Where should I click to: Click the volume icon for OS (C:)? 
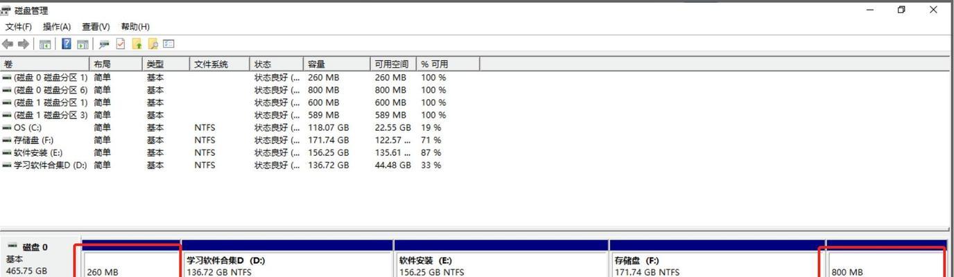coord(7,128)
